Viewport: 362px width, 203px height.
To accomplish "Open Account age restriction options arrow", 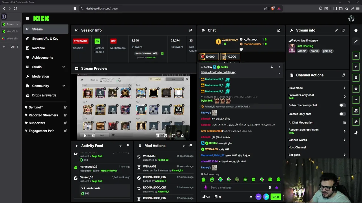I will click(344, 131).
